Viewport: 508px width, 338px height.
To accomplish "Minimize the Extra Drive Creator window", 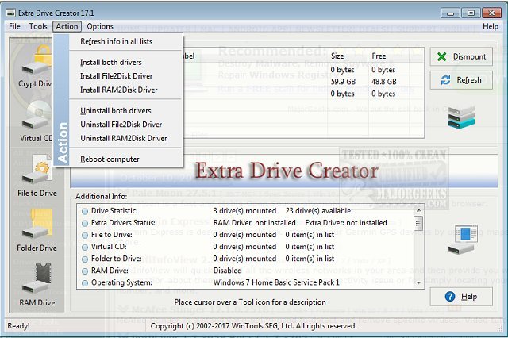I will [x=450, y=13].
